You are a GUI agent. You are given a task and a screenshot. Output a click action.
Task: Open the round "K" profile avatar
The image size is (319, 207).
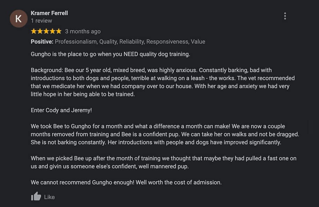tap(18, 19)
